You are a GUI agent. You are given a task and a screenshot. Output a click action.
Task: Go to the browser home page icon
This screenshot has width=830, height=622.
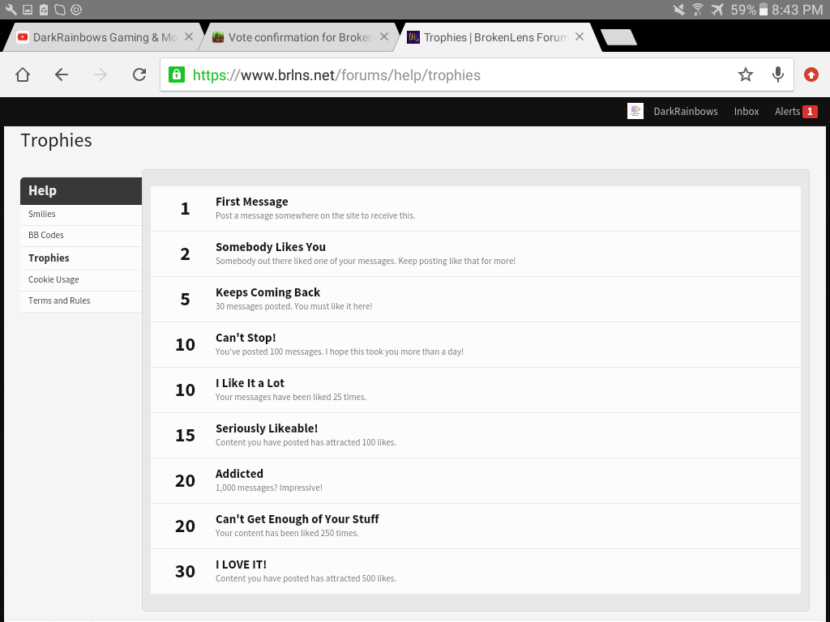coord(23,75)
